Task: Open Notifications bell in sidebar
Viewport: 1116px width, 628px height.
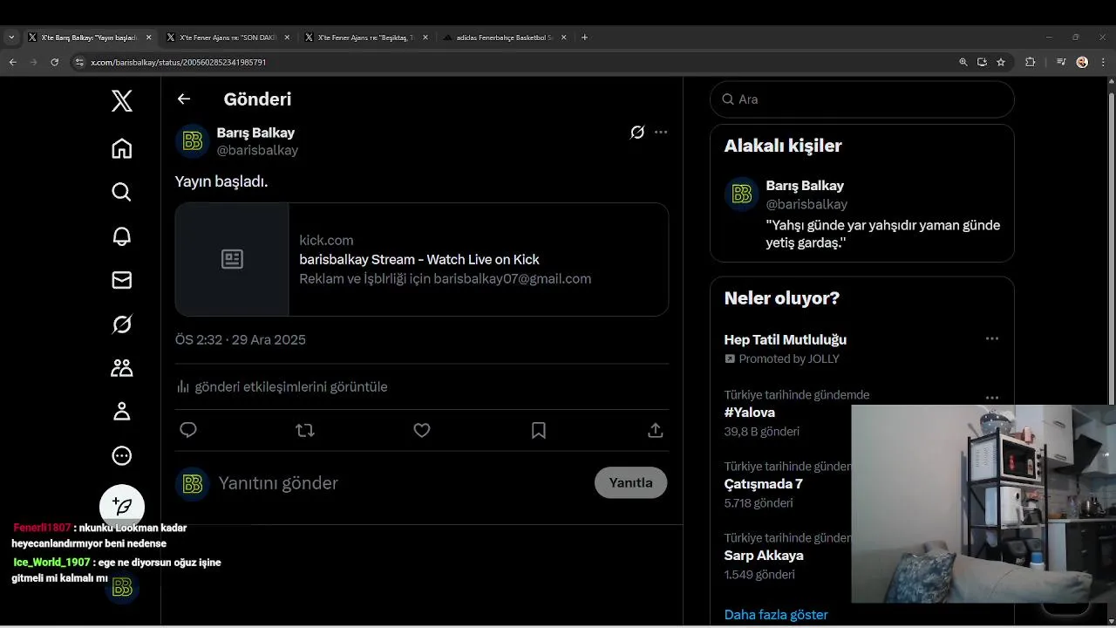Action: coord(122,236)
